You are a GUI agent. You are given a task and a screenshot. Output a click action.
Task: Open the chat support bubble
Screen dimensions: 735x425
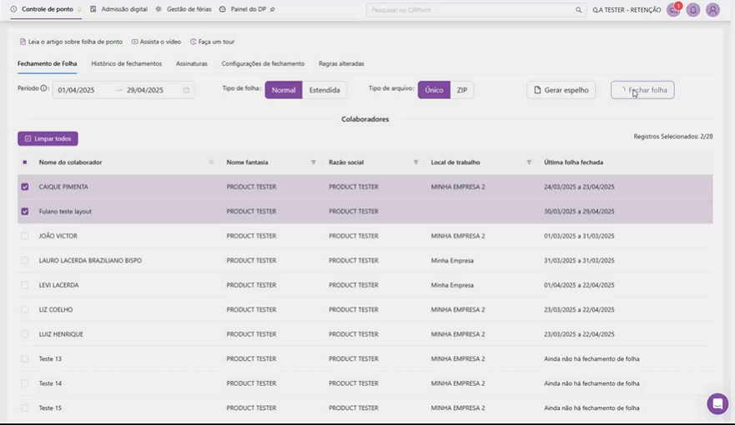point(717,403)
